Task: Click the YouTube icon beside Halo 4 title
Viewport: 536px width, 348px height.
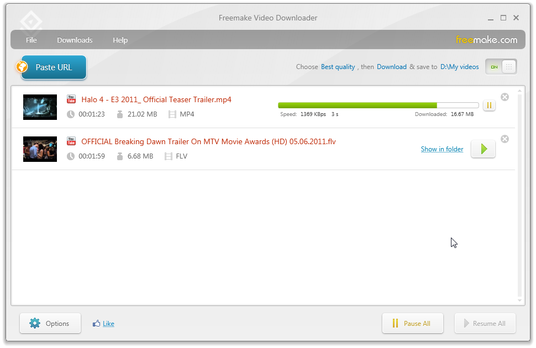Action: click(x=71, y=99)
